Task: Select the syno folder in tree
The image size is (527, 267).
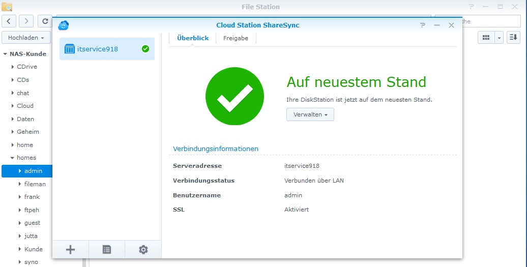Action: coord(31,262)
